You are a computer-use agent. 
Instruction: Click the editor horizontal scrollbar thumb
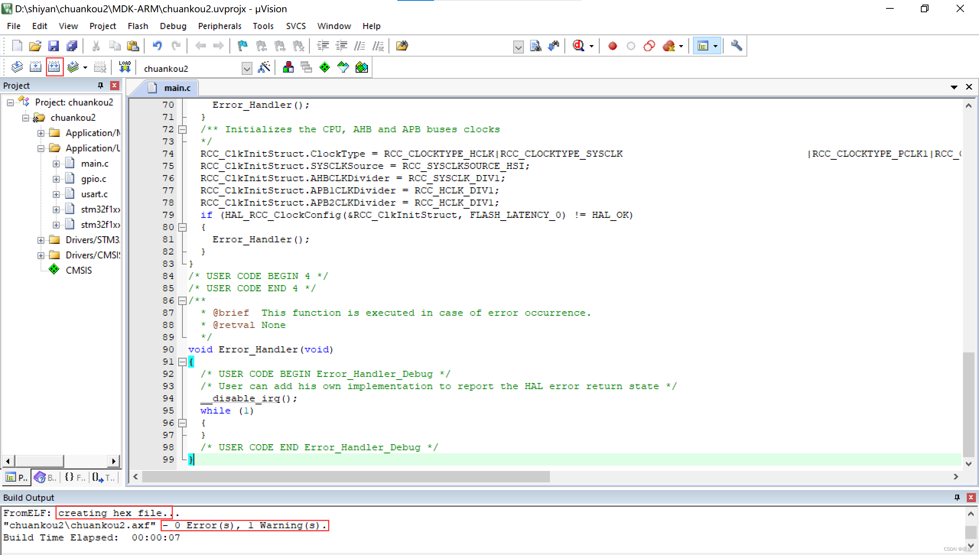(x=346, y=477)
